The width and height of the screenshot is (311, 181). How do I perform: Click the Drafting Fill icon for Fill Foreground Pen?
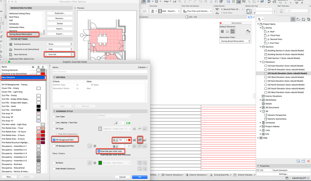[x=145, y=140]
